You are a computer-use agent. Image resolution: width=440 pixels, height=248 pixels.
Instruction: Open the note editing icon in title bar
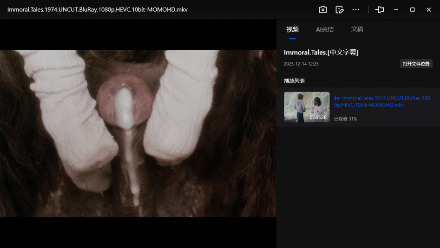point(340,10)
